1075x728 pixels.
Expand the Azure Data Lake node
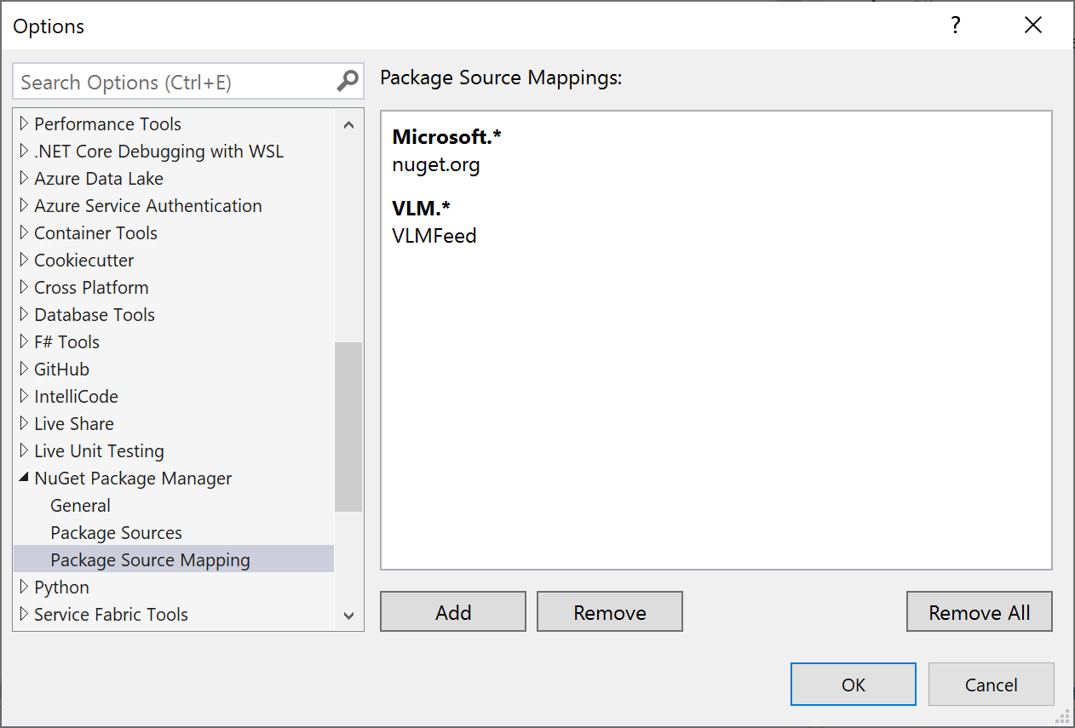24,179
